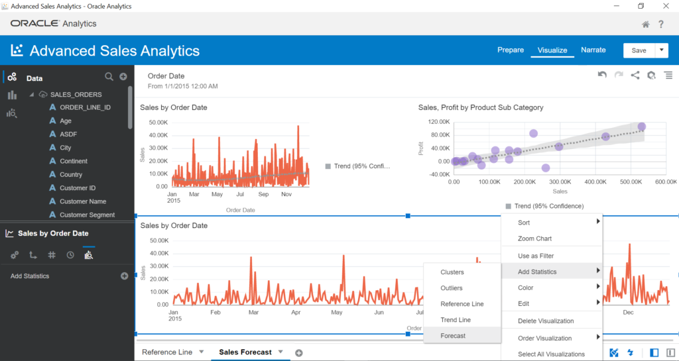Viewport: 679px width, 361px height.
Task: Select Reference Line in the statistics submenu
Action: (x=462, y=304)
